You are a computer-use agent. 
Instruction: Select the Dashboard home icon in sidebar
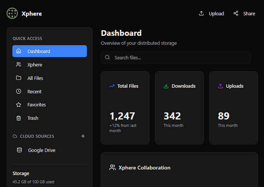18,51
